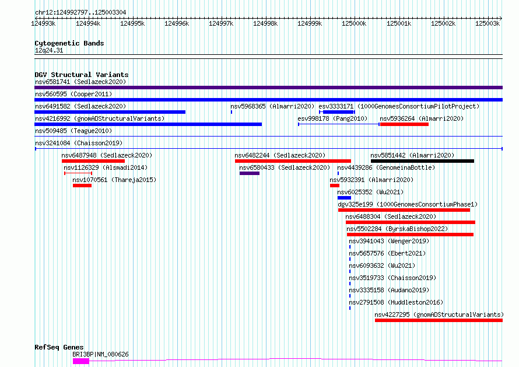The width and height of the screenshot is (519, 367).
Task: Click the 124994k ruler tick label
Action: click(88, 23)
